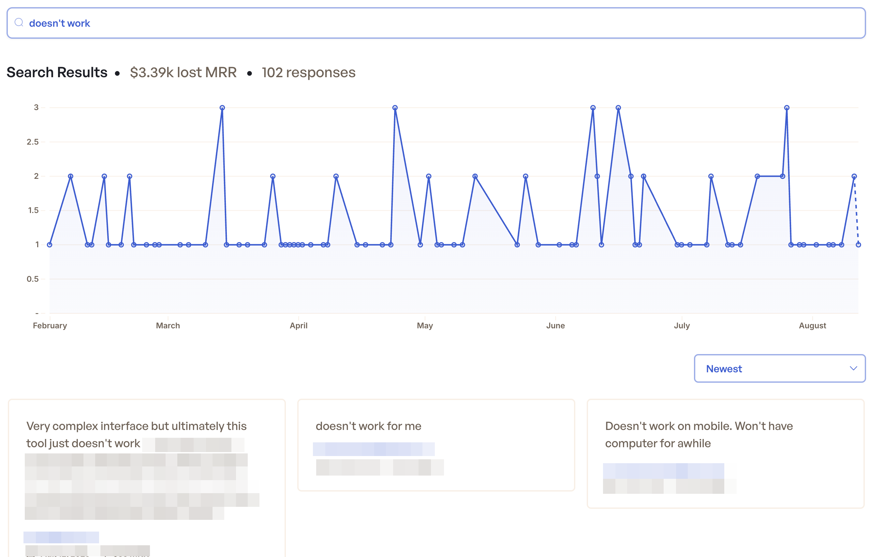Click the chevron inside the Newest selector

[x=854, y=368]
